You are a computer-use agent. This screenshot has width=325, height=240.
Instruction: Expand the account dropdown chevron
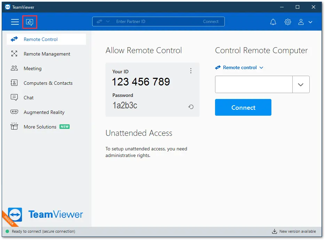(310, 22)
